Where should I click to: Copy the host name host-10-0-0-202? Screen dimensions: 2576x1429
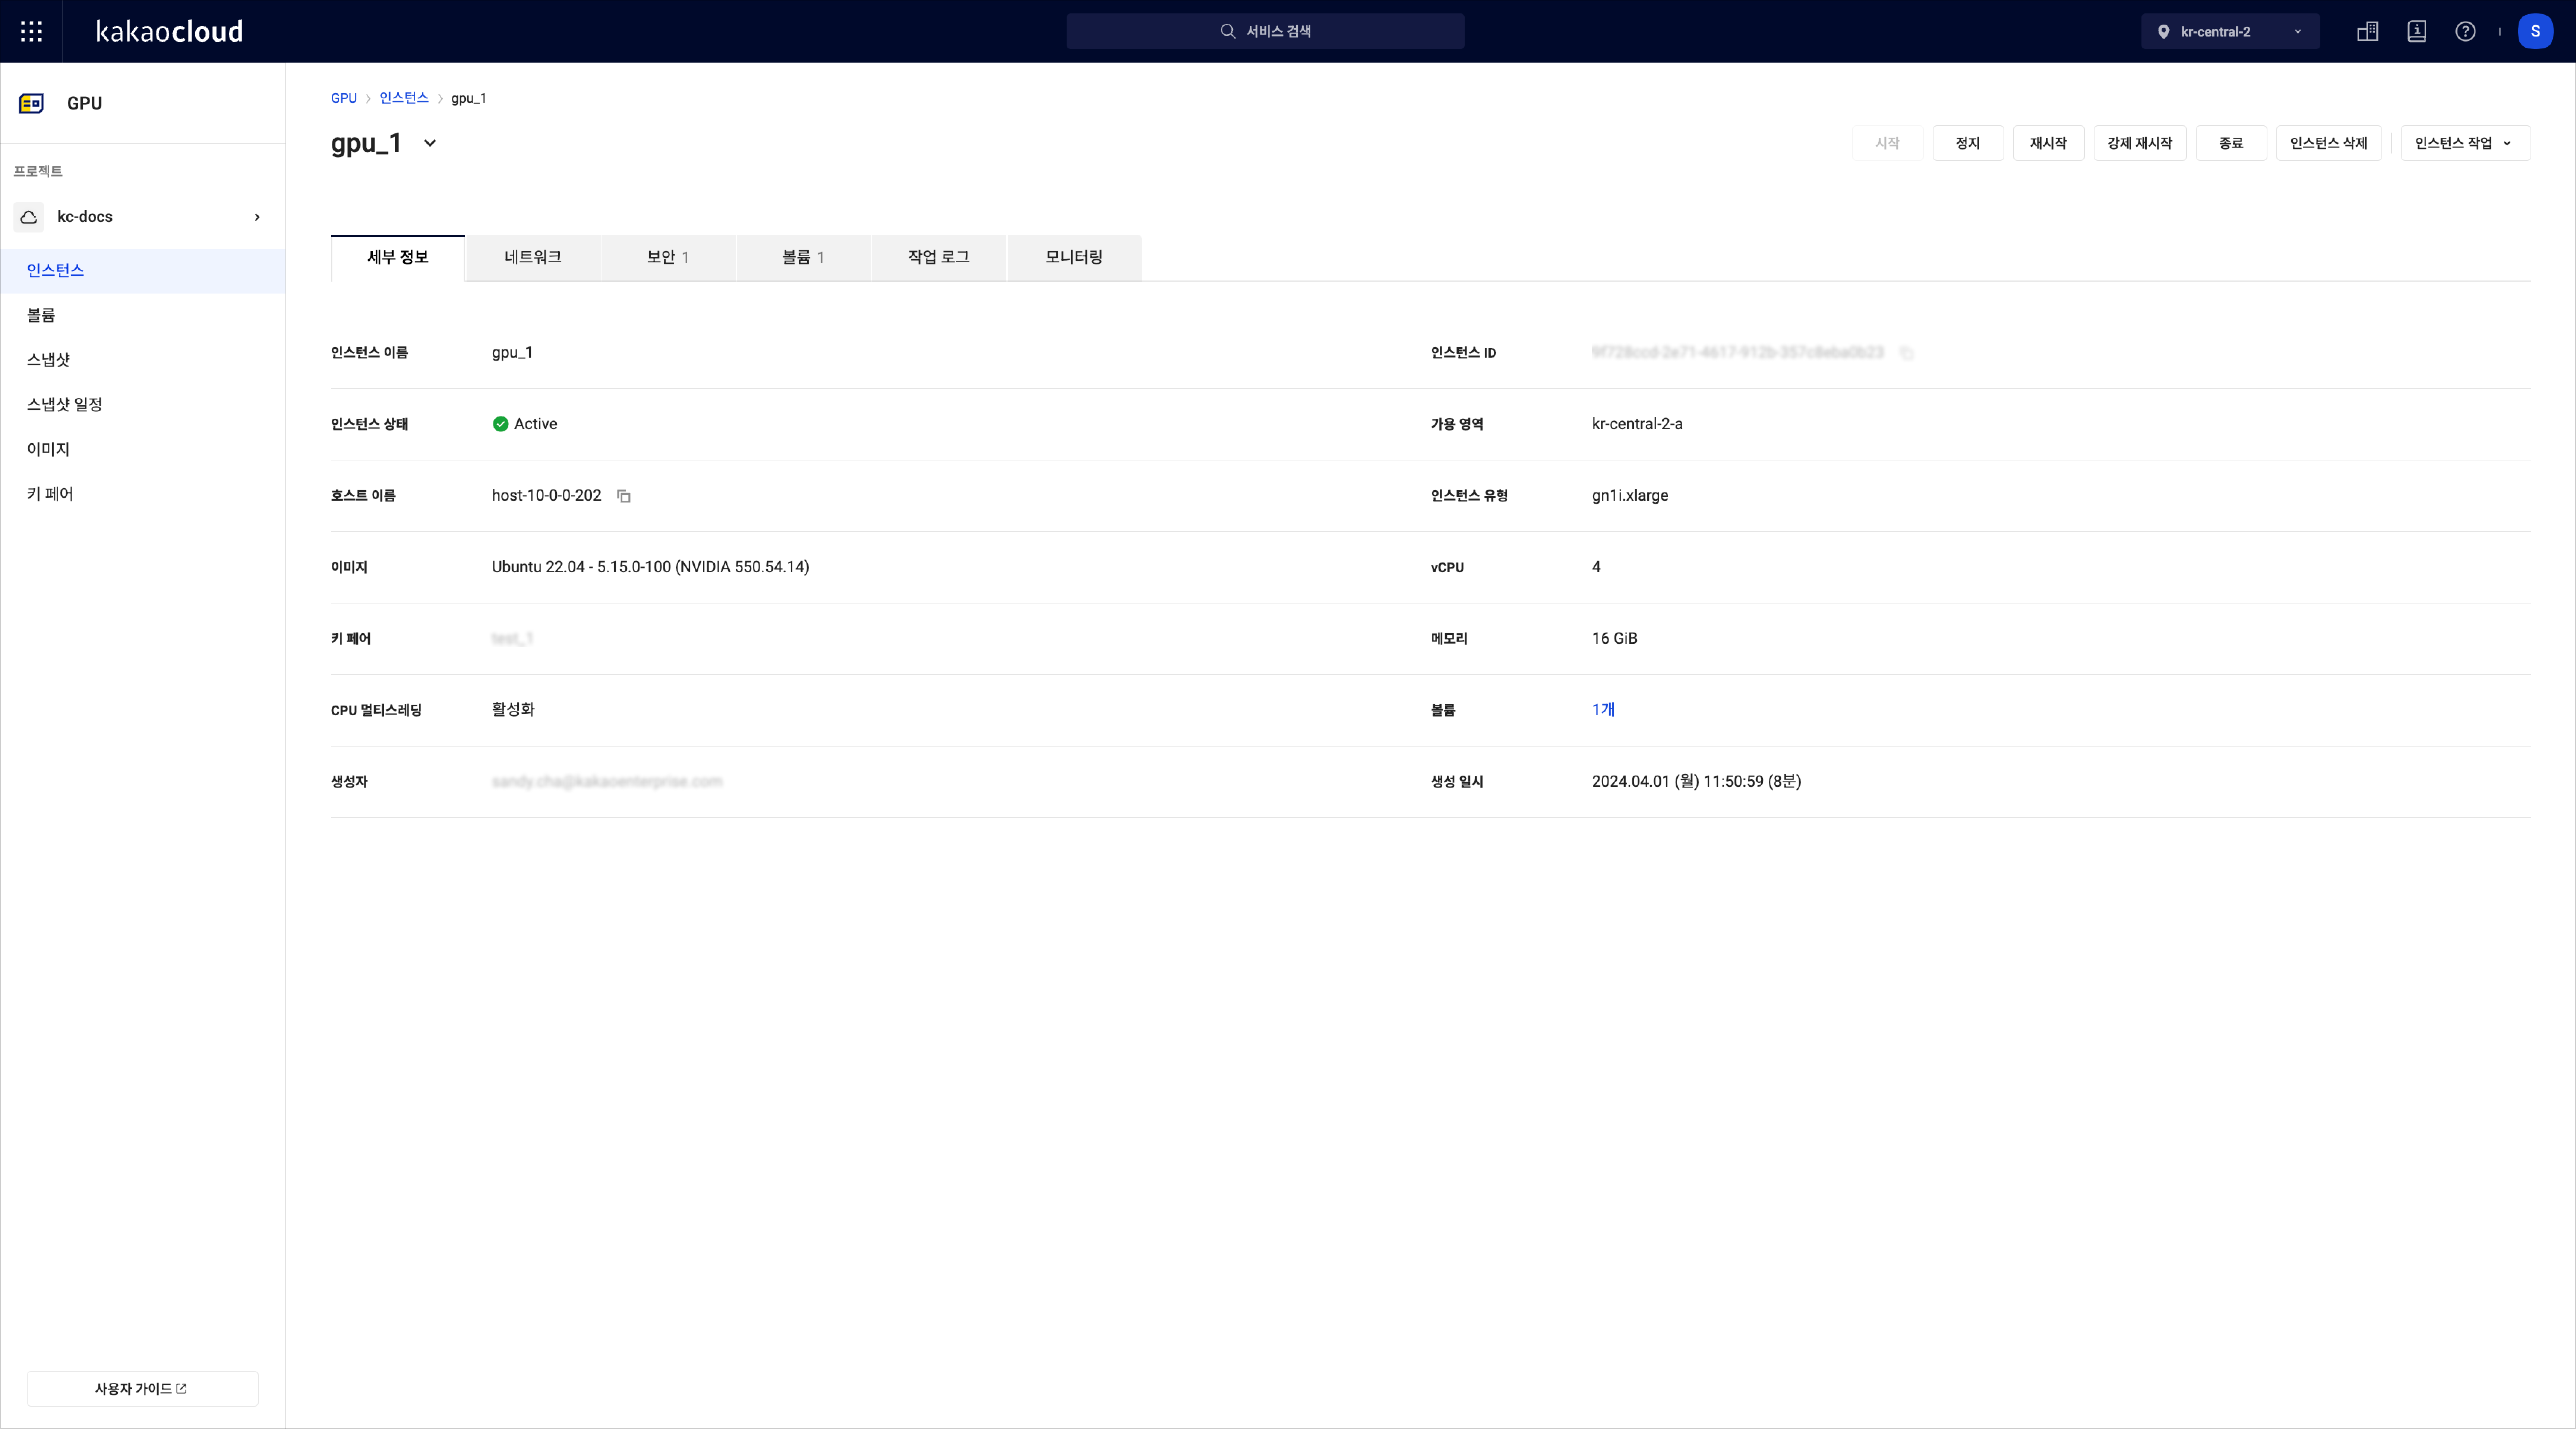click(x=624, y=496)
